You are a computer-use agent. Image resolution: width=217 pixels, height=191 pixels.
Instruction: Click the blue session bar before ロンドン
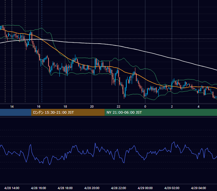click(x=16, y=112)
